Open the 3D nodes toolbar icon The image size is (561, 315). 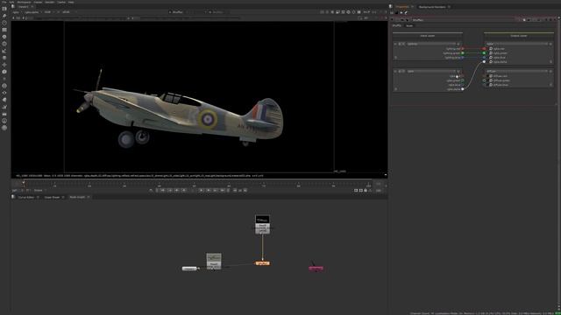(4, 72)
